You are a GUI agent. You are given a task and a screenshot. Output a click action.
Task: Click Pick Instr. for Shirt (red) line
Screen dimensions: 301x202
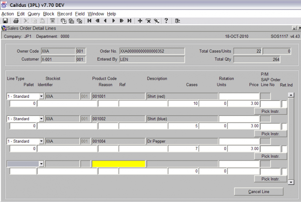pyautogui.click(x=271, y=111)
